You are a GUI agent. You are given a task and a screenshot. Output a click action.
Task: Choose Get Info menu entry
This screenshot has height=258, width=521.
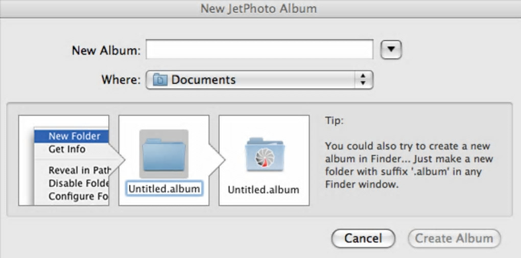click(67, 149)
